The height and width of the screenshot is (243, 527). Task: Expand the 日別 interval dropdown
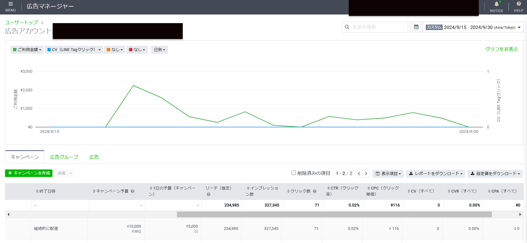click(x=159, y=50)
